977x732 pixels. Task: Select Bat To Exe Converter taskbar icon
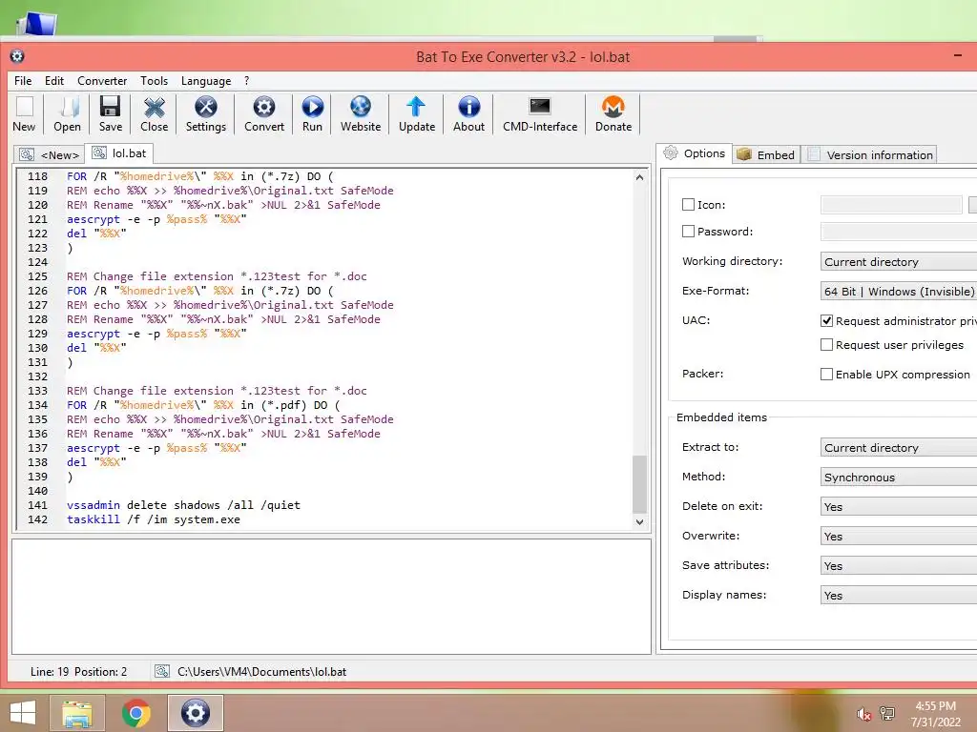[x=195, y=713]
